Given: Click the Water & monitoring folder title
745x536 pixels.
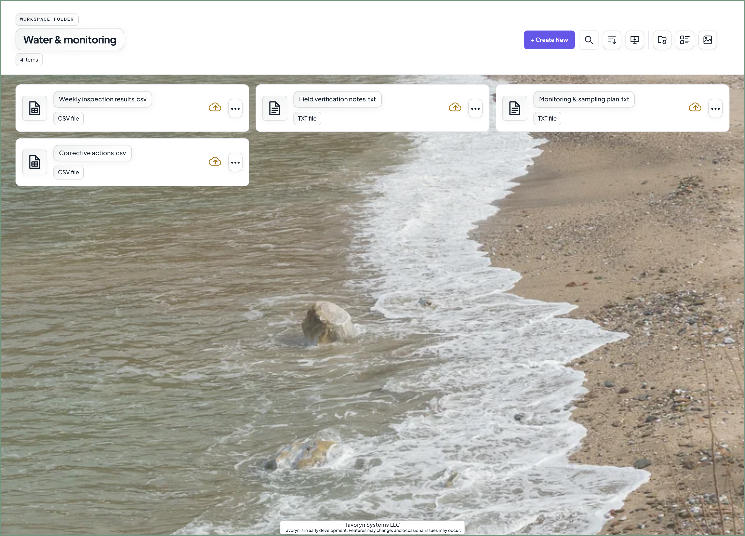Looking at the screenshot, I should (x=70, y=39).
